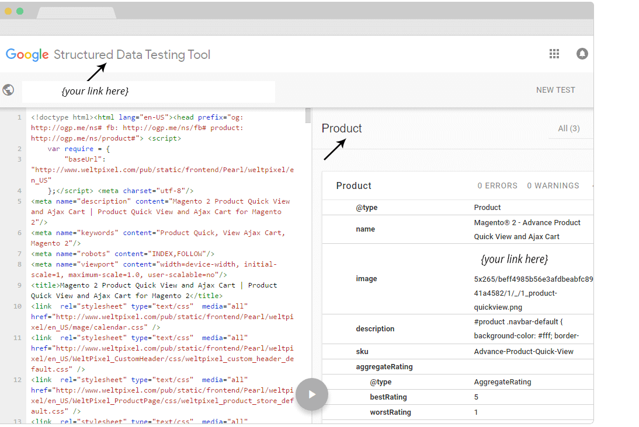Screen dimensions: 639x427
Task: Select the image property row
Action: tap(366, 279)
